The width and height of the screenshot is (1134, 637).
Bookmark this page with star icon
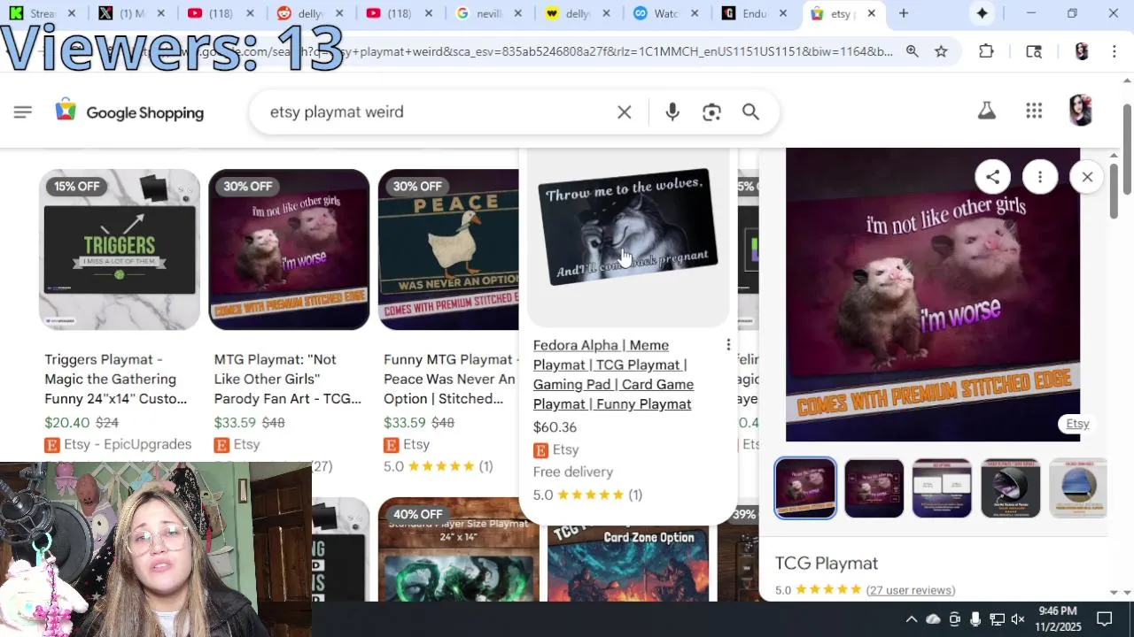(x=941, y=51)
